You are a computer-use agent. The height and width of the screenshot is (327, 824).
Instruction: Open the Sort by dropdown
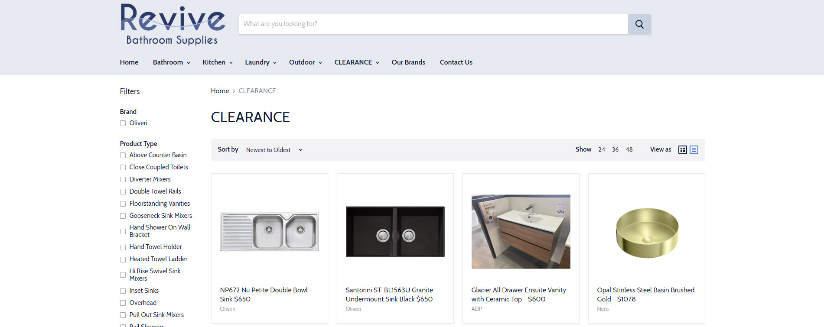(x=274, y=150)
